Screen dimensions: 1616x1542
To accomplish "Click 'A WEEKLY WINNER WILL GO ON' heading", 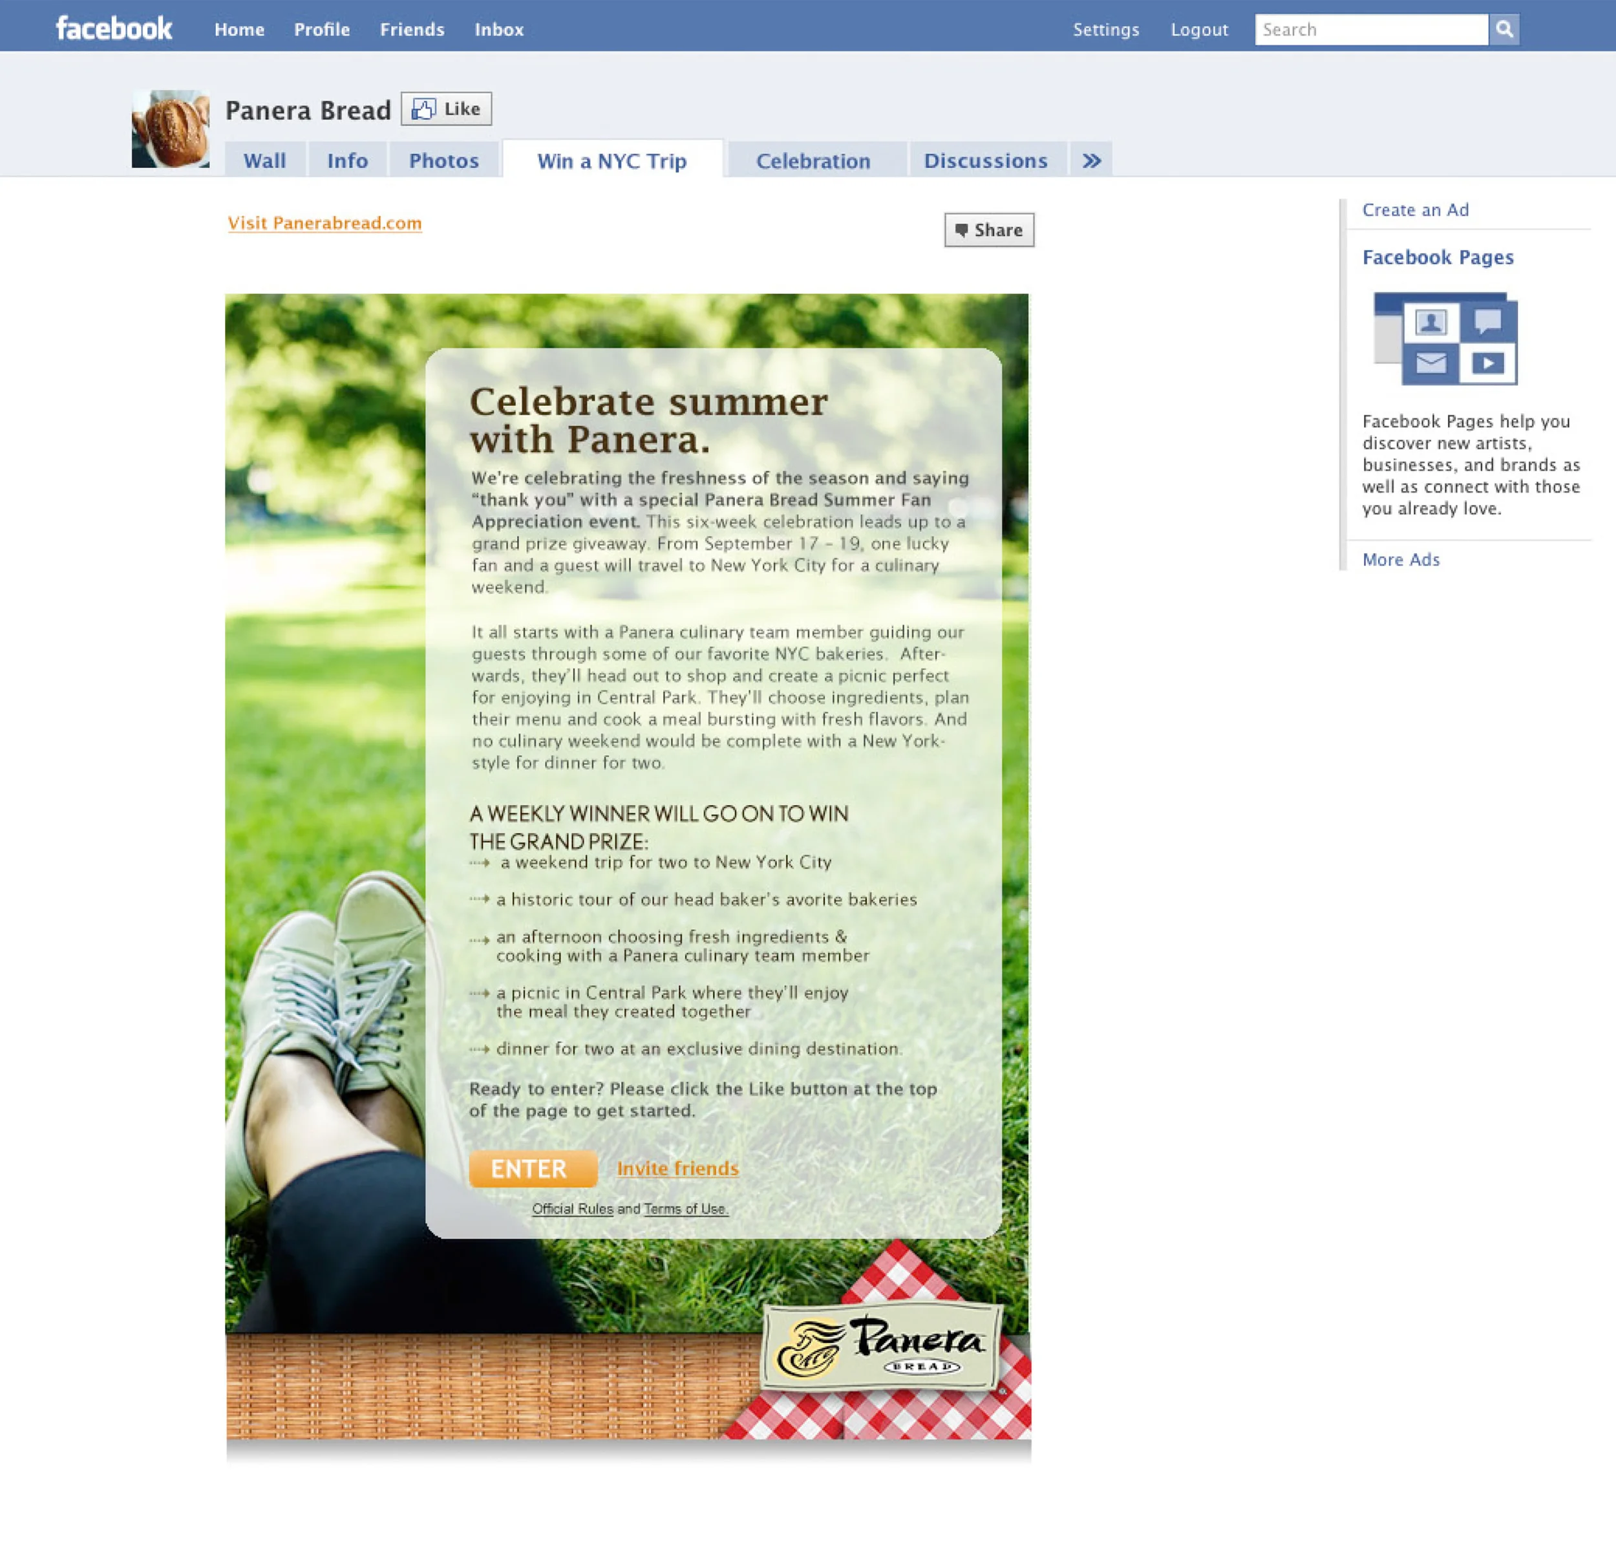I will click(x=659, y=827).
